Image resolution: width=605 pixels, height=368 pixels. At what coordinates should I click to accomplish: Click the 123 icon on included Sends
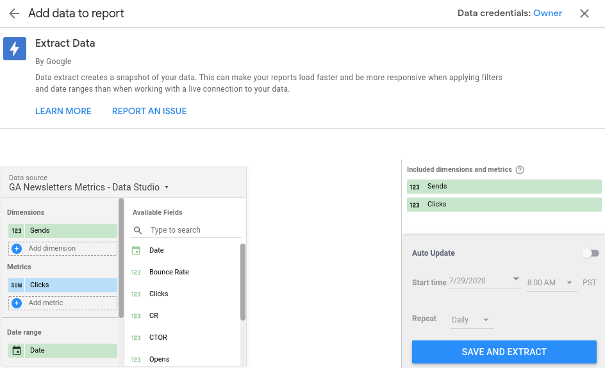[415, 187]
